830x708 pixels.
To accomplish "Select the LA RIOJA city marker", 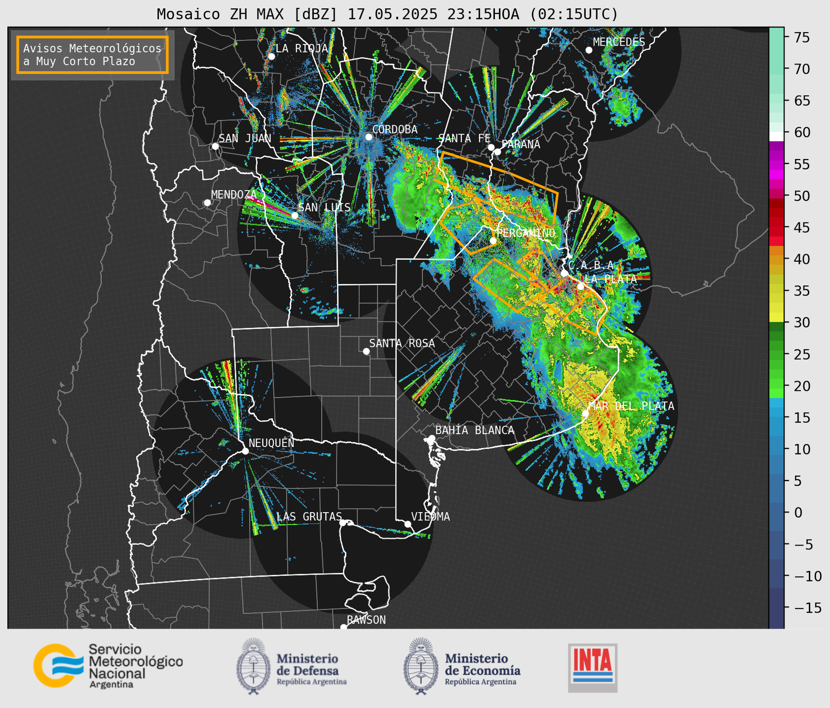I will pyautogui.click(x=271, y=56).
